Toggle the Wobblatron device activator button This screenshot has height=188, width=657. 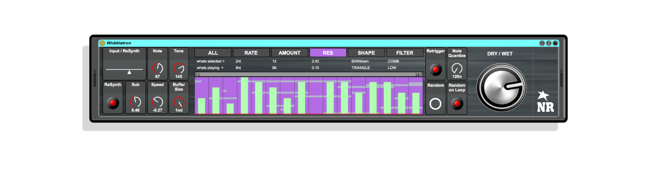point(102,43)
